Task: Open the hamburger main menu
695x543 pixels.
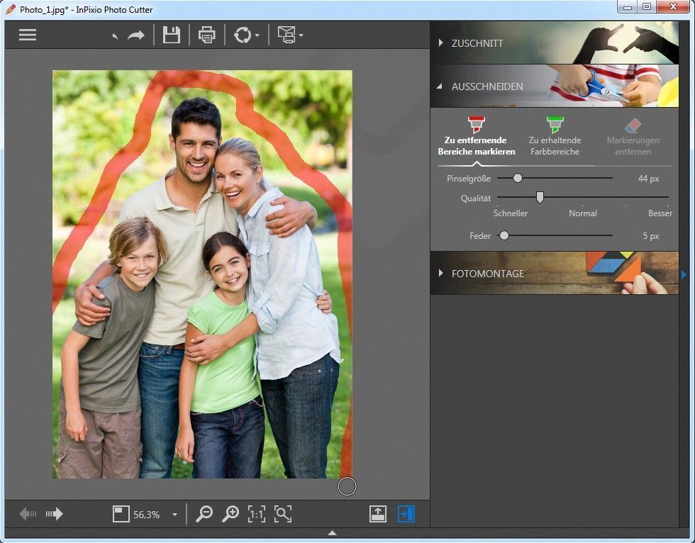Action: click(x=28, y=35)
